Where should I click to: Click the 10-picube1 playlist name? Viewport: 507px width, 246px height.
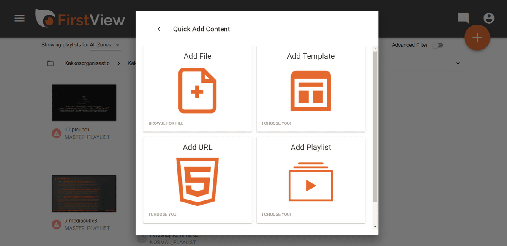[78, 130]
